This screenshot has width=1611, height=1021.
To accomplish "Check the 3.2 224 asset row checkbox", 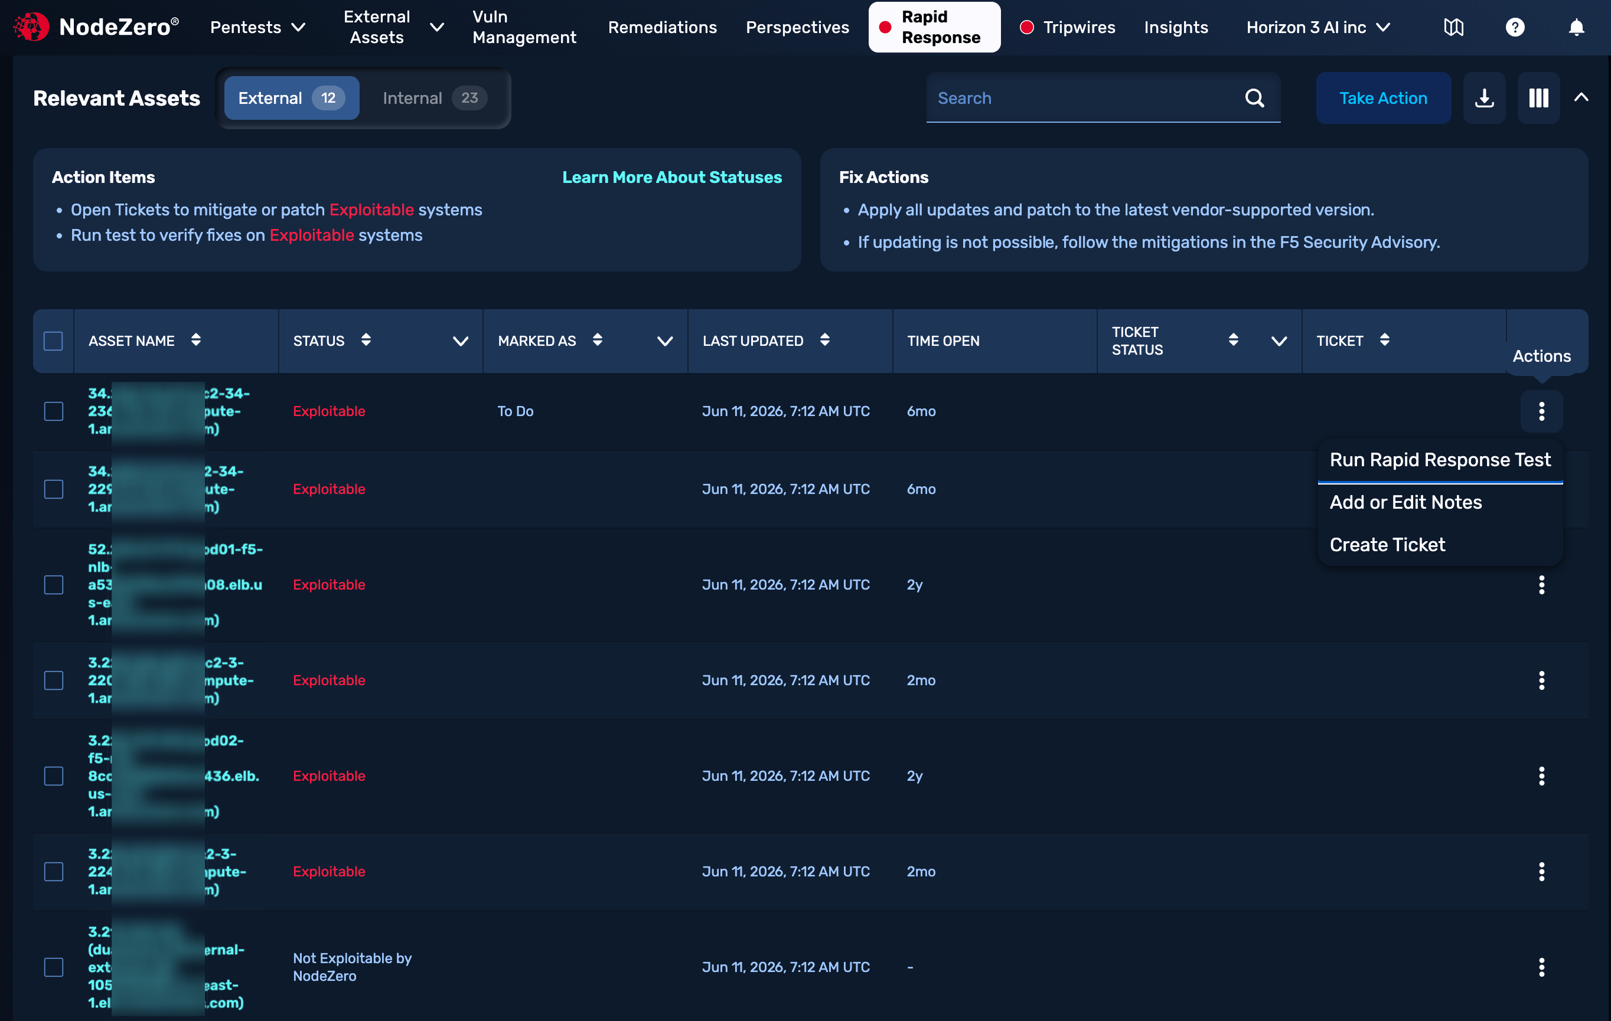I will 53,872.
